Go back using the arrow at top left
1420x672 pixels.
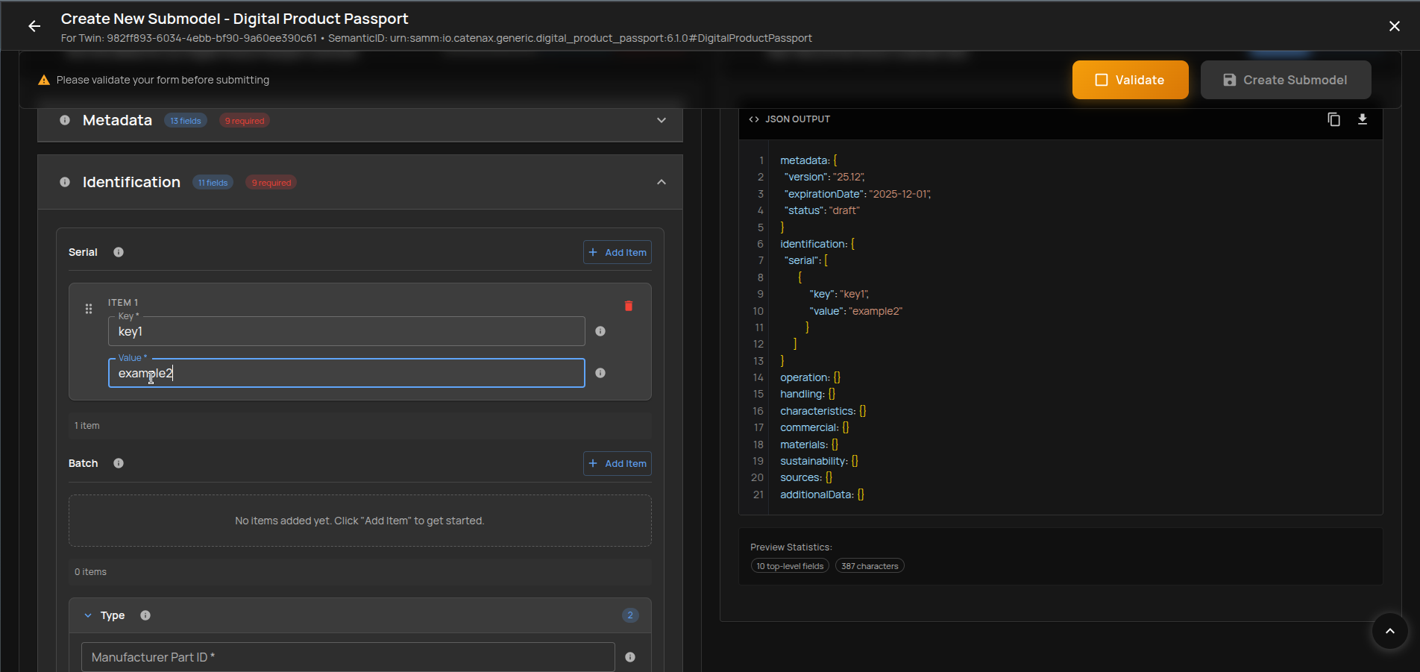34,25
